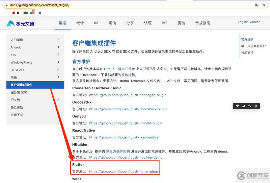
Task: Open the 短信 tab
Action: [x=112, y=23]
